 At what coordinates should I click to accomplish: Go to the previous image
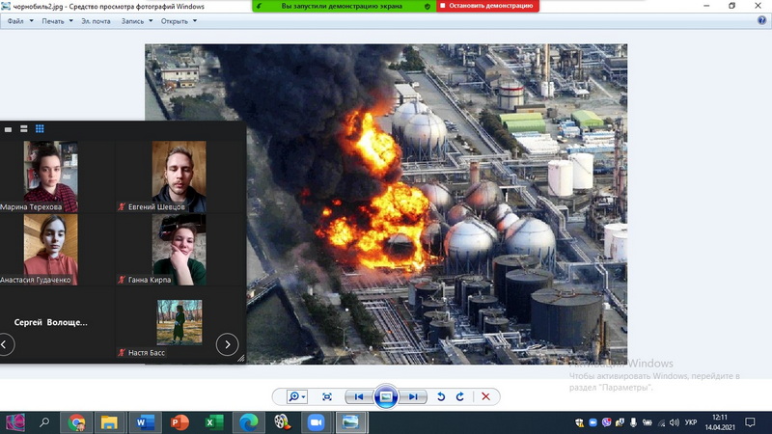pyautogui.click(x=359, y=396)
